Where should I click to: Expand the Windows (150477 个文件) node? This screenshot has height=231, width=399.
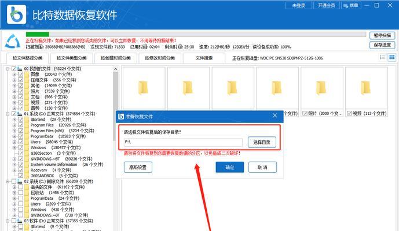(14, 147)
